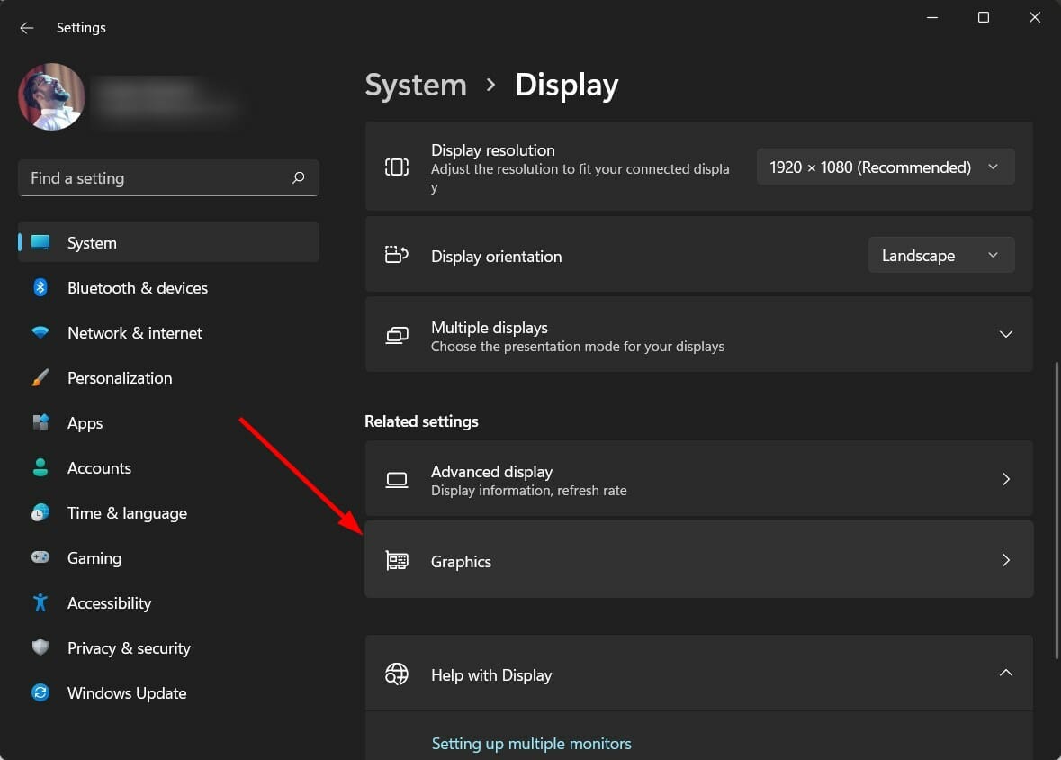Open the Display resolution dropdown

[885, 167]
